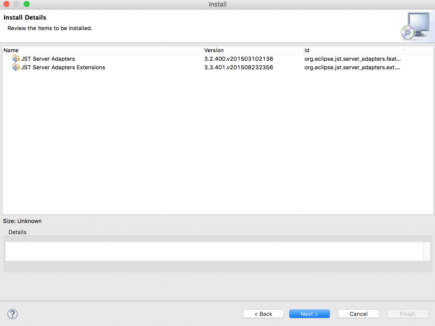Image resolution: width=435 pixels, height=326 pixels.
Task: Click the Install Details heading
Action: (25, 17)
